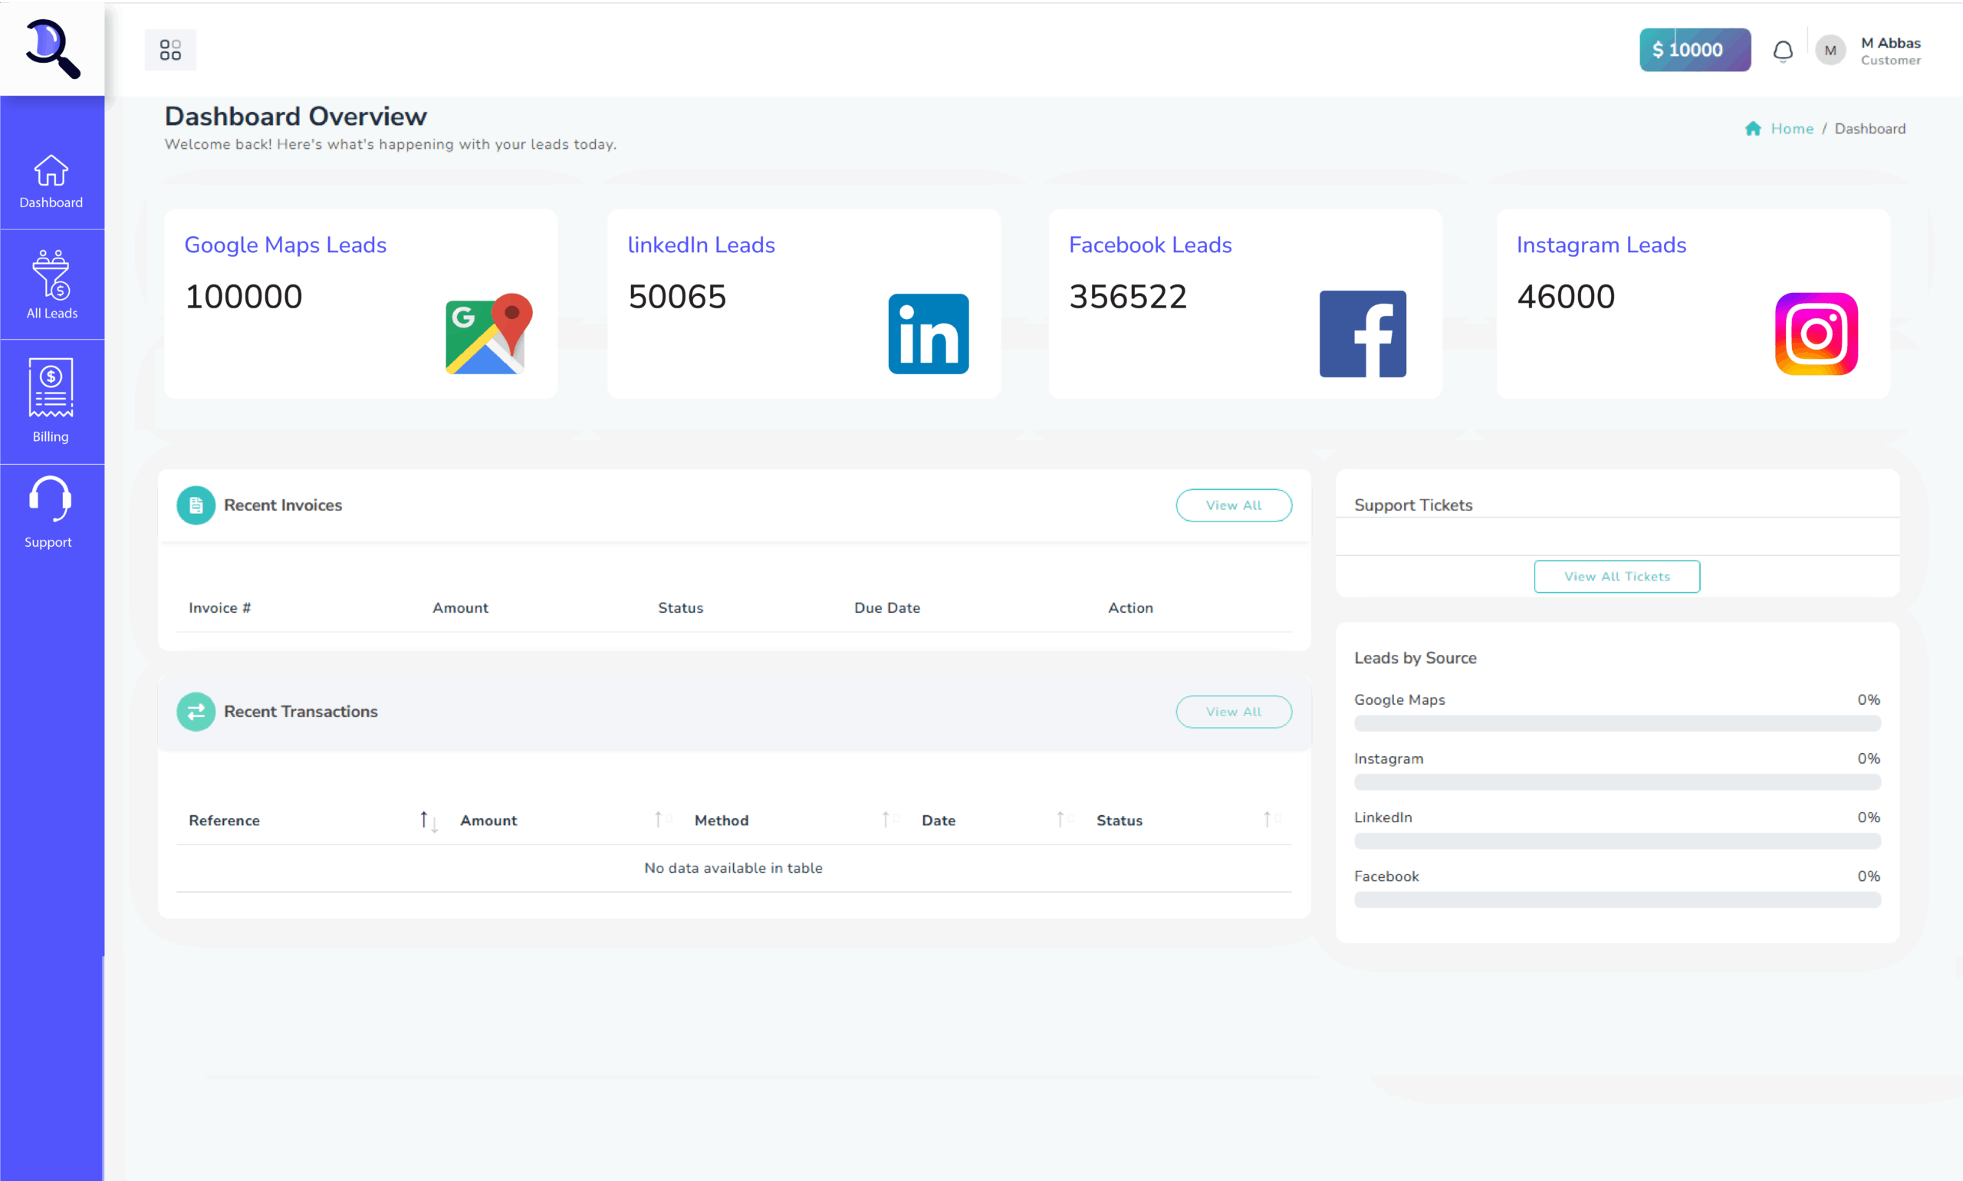Click the magnifying glass logo icon

[52, 49]
